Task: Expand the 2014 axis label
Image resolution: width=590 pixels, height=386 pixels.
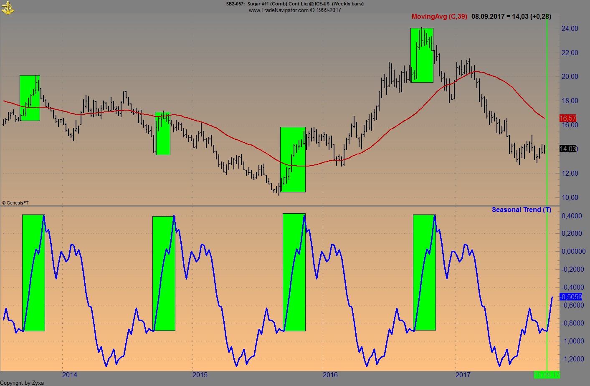Action: pyautogui.click(x=69, y=375)
